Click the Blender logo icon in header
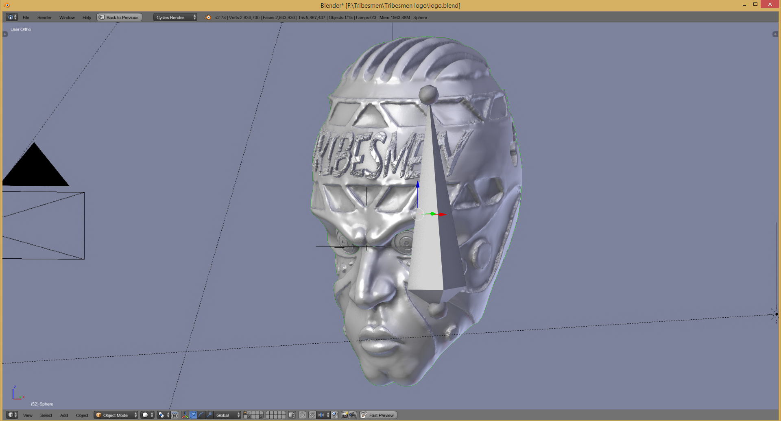The image size is (781, 421). [208, 17]
